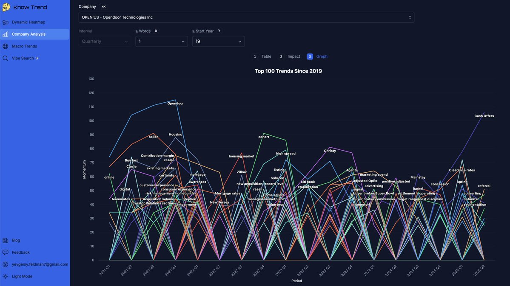The image size is (510, 286).
Task: Click the 'seller' trend label
Action: click(x=153, y=137)
